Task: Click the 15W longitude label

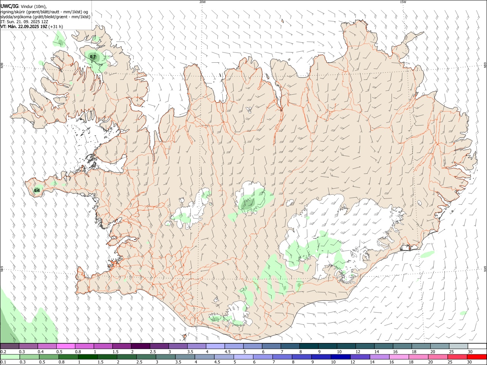Action: 403,2
